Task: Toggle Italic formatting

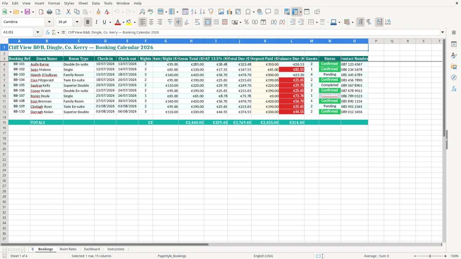Action: [x=96, y=22]
